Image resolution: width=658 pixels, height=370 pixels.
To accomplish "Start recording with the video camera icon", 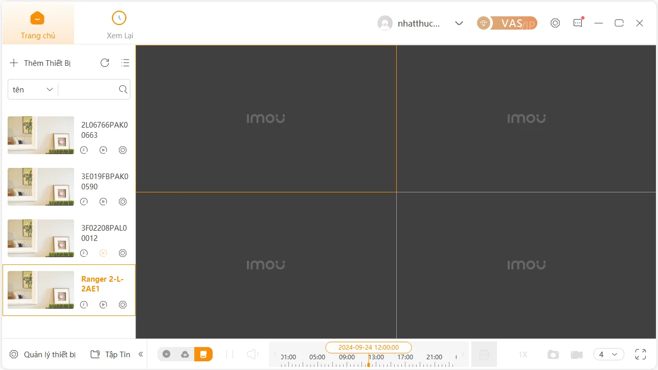I will click(x=577, y=354).
